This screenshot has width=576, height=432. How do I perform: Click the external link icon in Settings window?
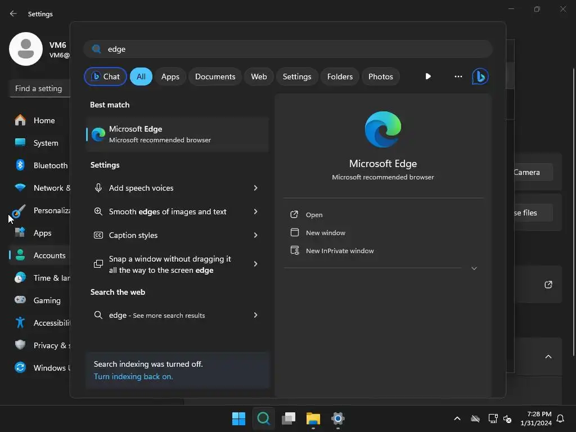tap(548, 284)
